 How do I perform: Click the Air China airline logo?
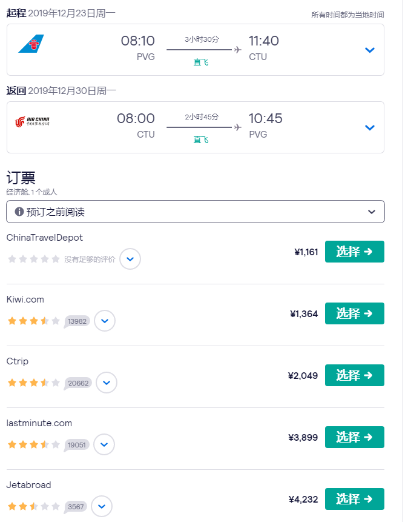[x=32, y=122]
